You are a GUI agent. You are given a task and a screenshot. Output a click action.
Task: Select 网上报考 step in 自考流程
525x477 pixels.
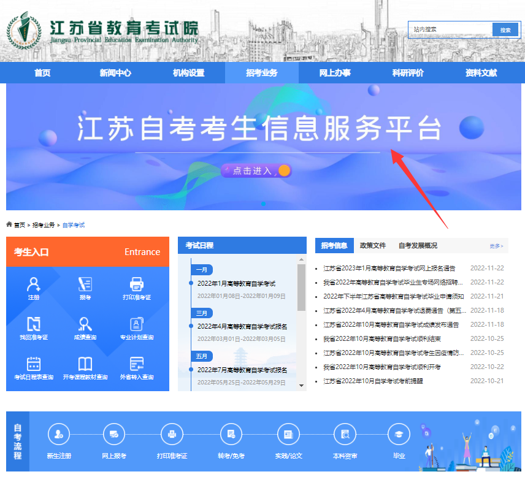tap(114, 435)
